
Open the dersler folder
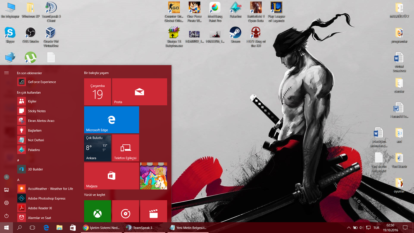pos(399,85)
